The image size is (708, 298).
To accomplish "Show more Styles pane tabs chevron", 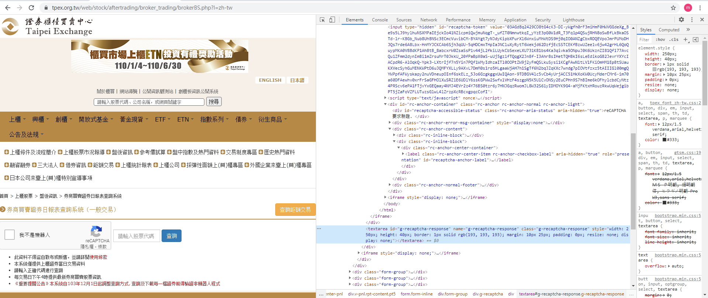I will pos(688,29).
